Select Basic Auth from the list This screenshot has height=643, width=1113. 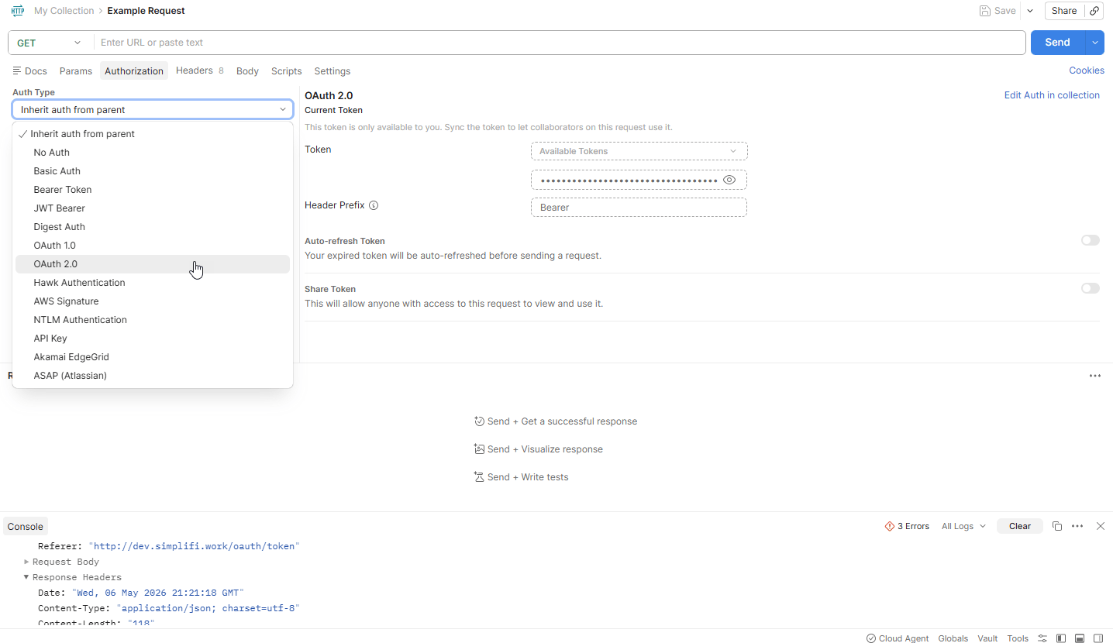(x=153, y=171)
